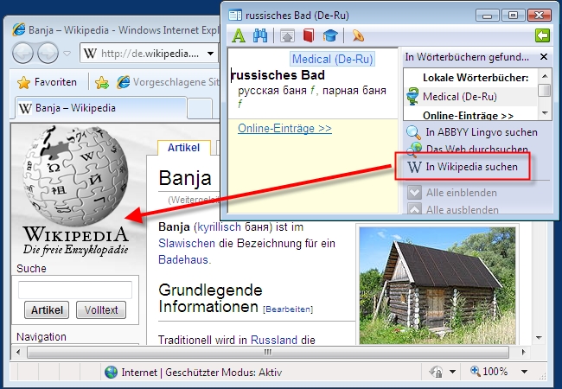The width and height of the screenshot is (562, 389).
Task: Click the Internet Explorer forward button
Action: point(48,53)
